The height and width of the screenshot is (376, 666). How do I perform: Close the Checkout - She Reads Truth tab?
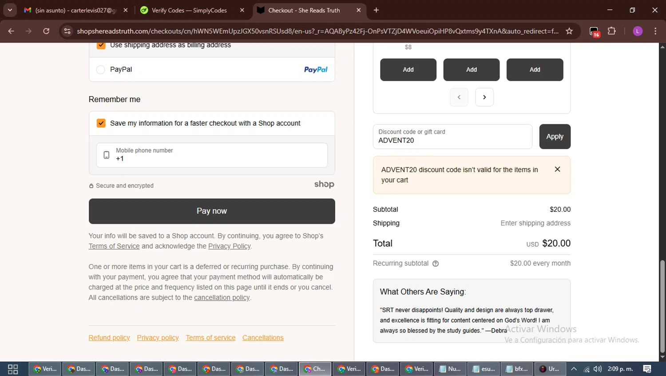click(359, 10)
